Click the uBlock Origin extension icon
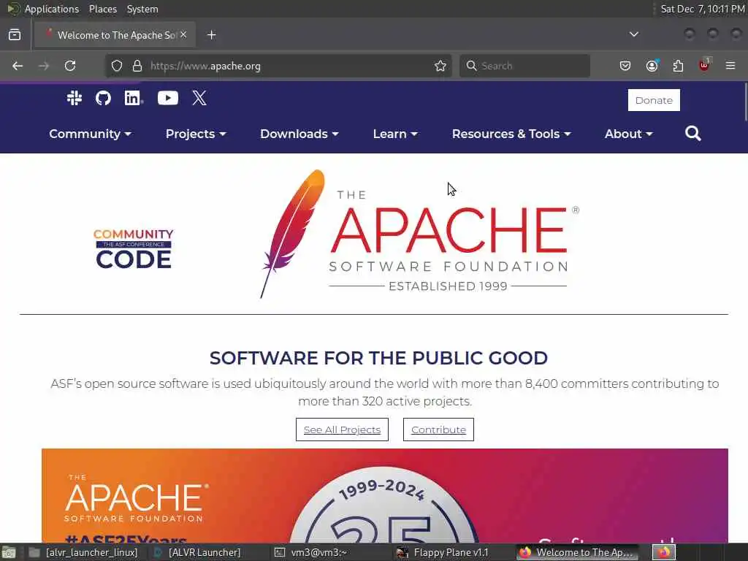This screenshot has width=748, height=561. click(704, 65)
